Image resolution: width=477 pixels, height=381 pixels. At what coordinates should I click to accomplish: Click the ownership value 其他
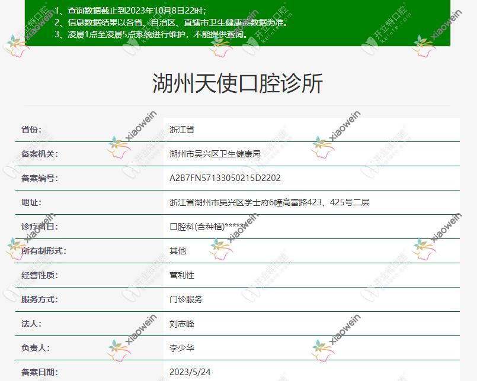(x=178, y=251)
